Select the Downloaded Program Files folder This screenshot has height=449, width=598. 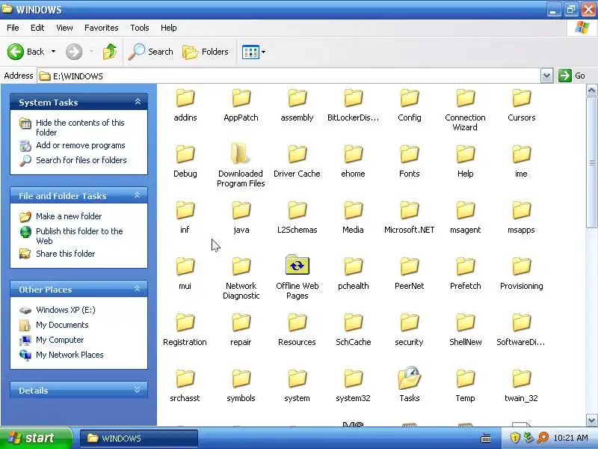(241, 166)
